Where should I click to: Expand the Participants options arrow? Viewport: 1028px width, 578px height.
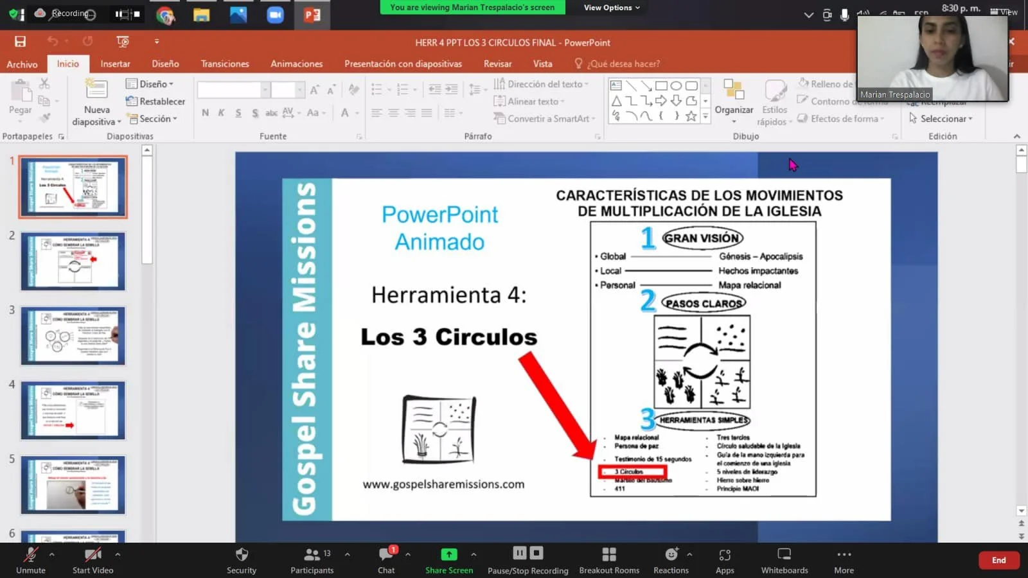347,554
